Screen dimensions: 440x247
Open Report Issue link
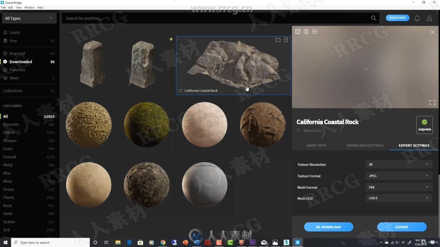click(312, 130)
